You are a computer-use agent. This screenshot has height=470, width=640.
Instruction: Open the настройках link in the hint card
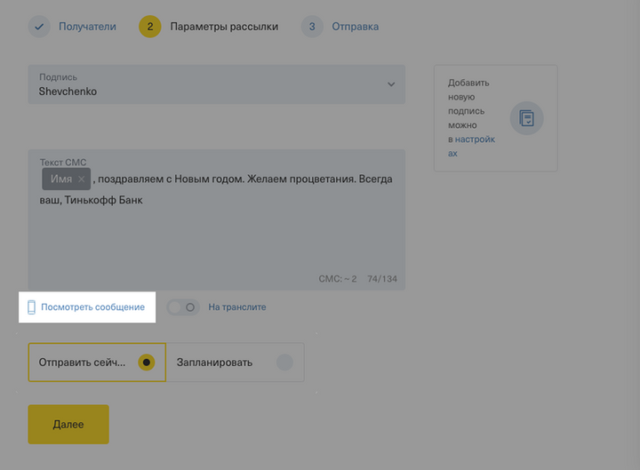tap(475, 140)
